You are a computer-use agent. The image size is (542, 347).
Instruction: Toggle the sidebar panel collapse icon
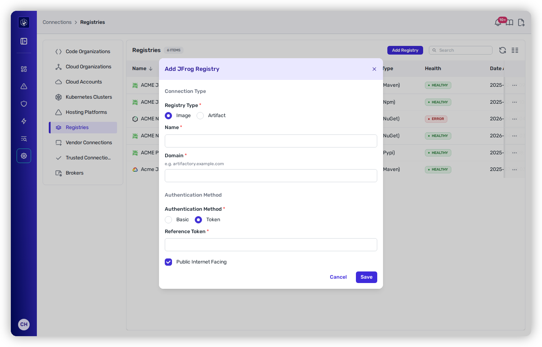[24, 41]
